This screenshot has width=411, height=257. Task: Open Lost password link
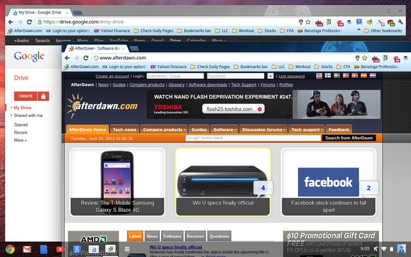[x=292, y=76]
